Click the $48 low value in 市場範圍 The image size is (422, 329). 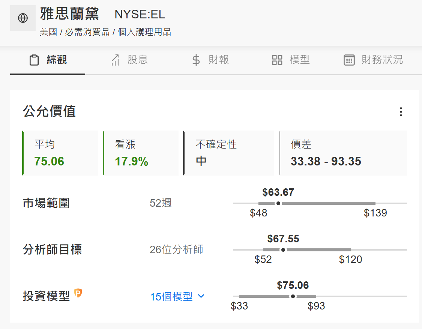coord(258,213)
